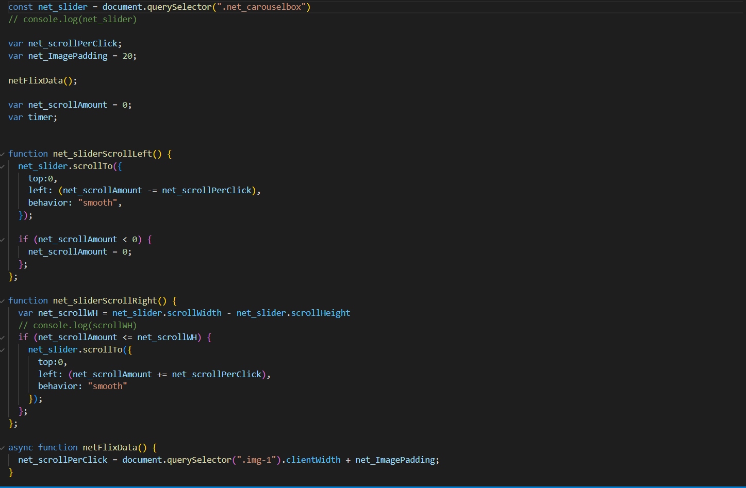Click the function name net_sliderScrollLeft
The height and width of the screenshot is (488, 746).
(103, 154)
